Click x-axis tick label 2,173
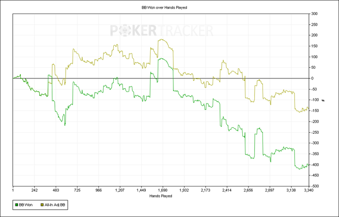The width and height of the screenshot is (339, 217). point(206,190)
